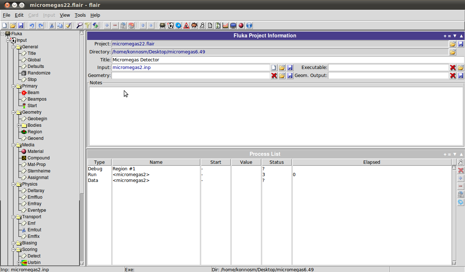Click the red sphere Materials toolbar icon
Image resolution: width=465 pixels, height=272 pixels.
241,25
